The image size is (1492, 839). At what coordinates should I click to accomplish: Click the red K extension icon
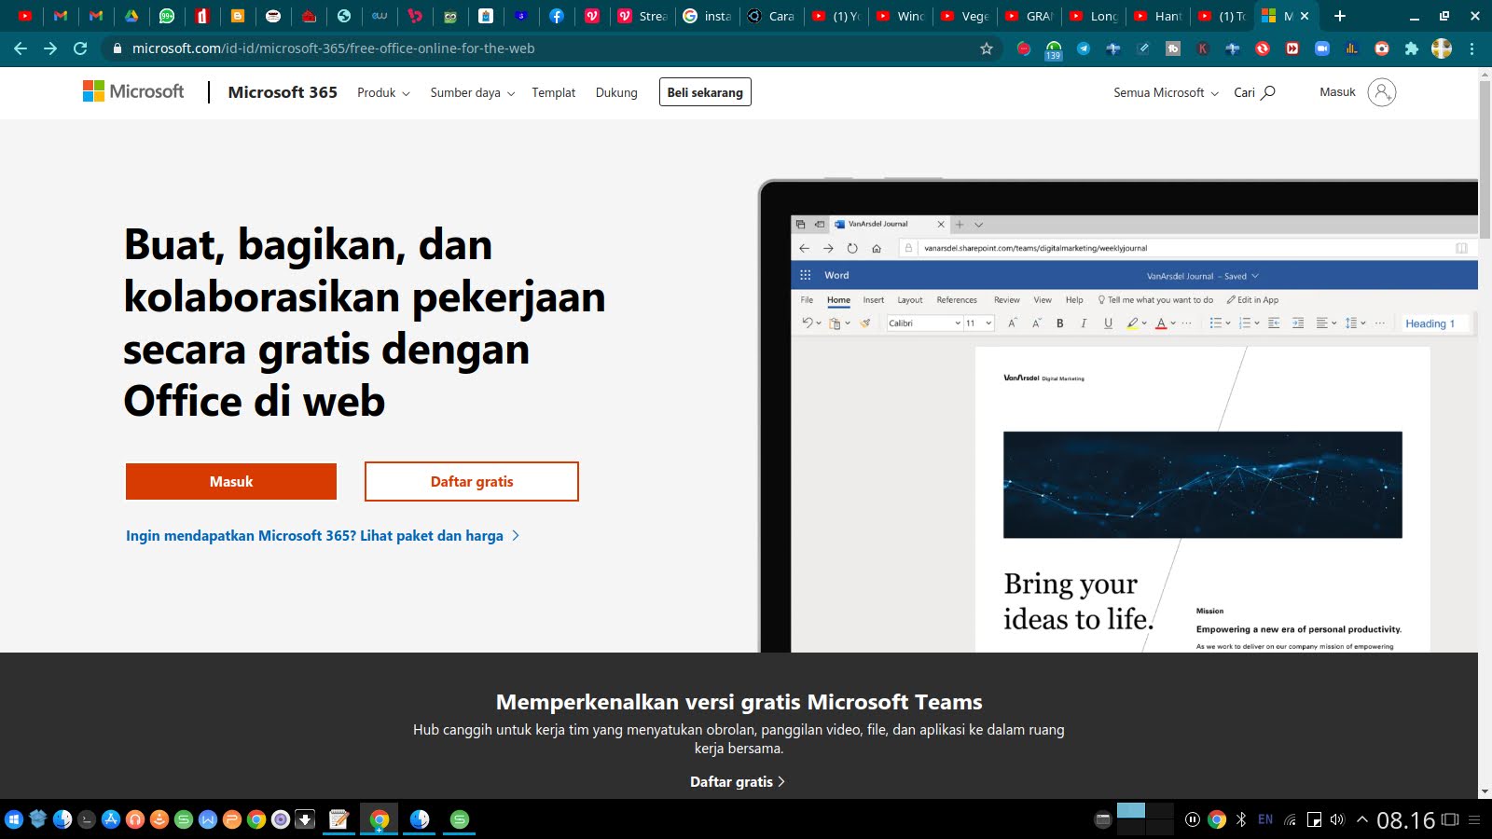[1203, 48]
